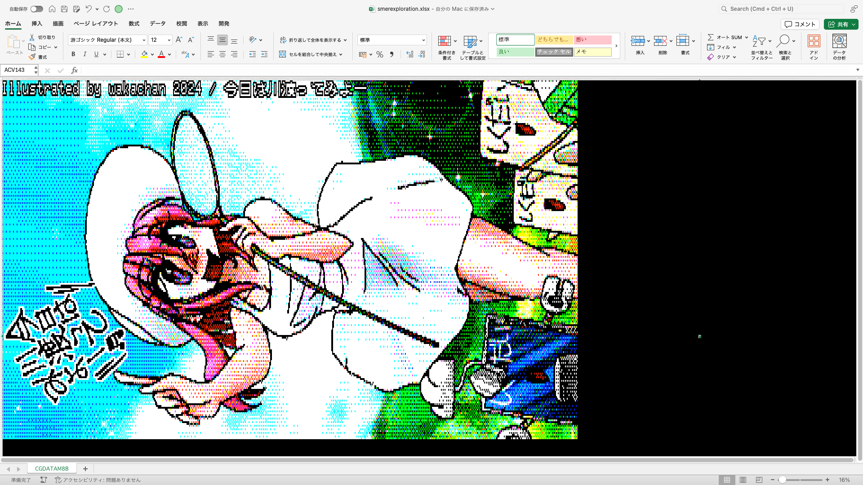863x485 pixels.
Task: Click the Decrease font size icon
Action: coord(191,40)
